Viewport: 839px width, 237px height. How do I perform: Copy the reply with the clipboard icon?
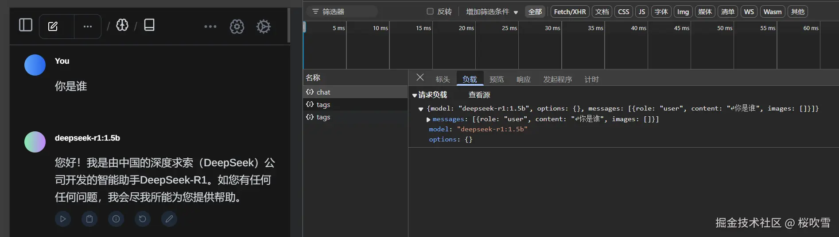[89, 219]
